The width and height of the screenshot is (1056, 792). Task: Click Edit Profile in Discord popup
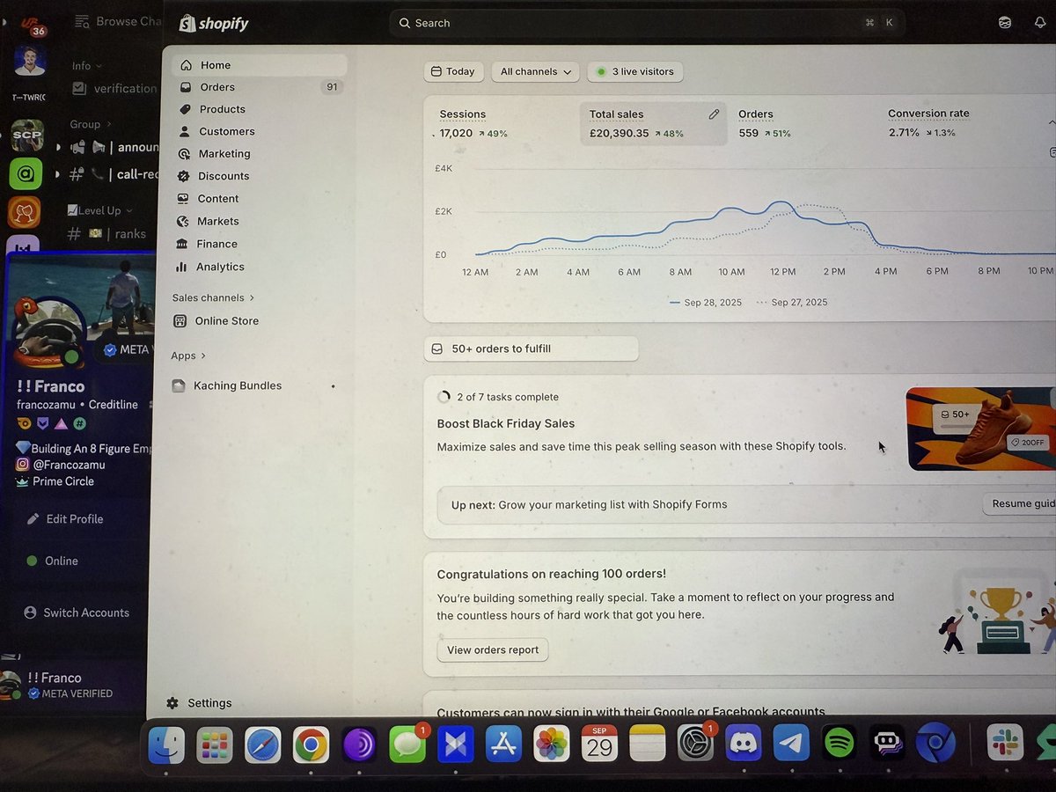[65, 519]
